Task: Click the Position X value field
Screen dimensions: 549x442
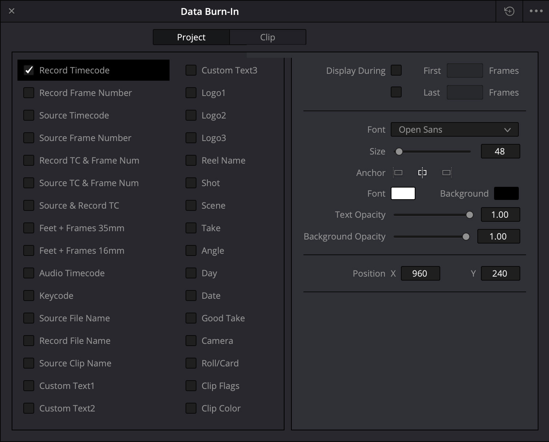Action: tap(420, 273)
